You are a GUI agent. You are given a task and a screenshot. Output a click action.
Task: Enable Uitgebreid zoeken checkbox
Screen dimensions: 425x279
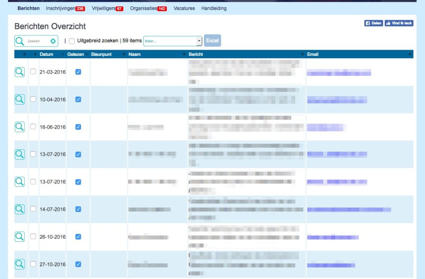click(72, 41)
